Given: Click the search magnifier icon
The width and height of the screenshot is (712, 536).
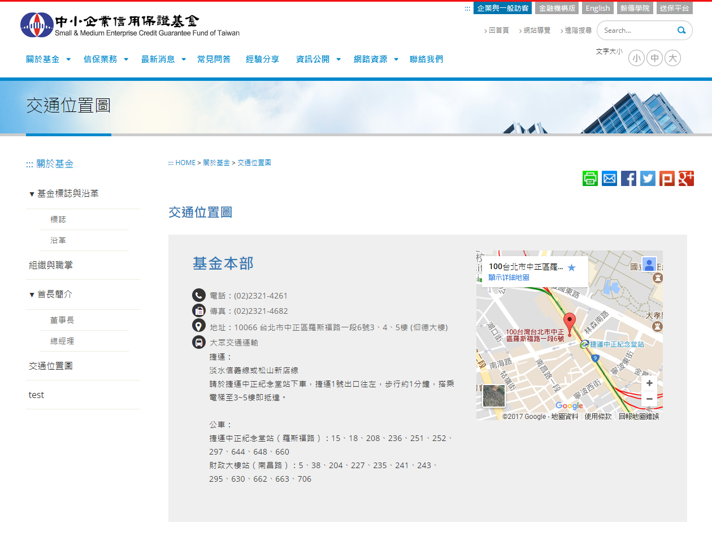Looking at the screenshot, I should 681,31.
